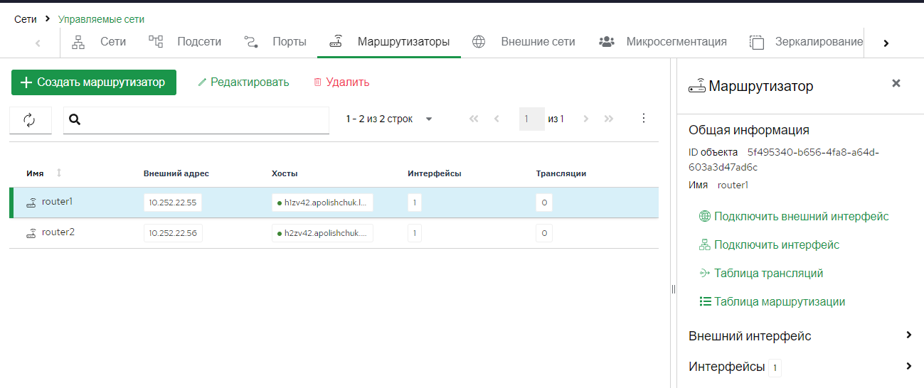Image resolution: width=924 pixels, height=388 pixels.
Task: Go to previous page
Action: [496, 119]
